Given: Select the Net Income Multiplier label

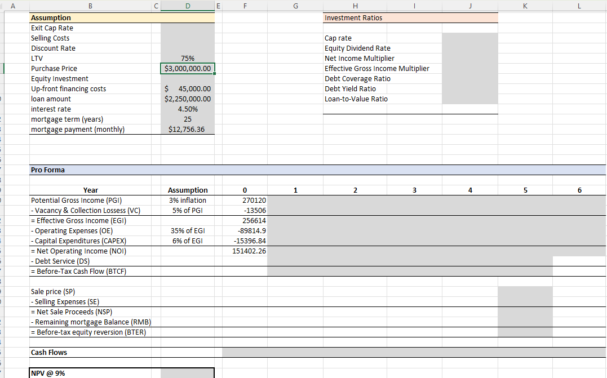Looking at the screenshot, I should tap(359, 59).
